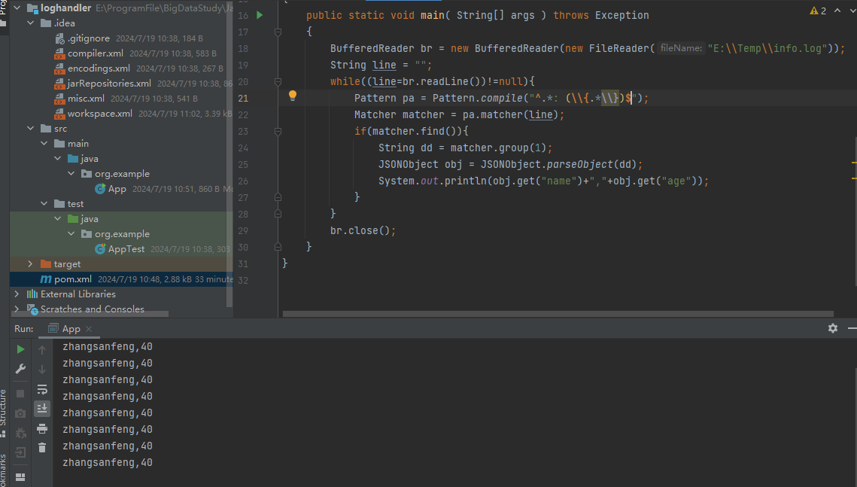Open run configuration wrench icon
This screenshot has height=487, width=857.
(x=21, y=369)
